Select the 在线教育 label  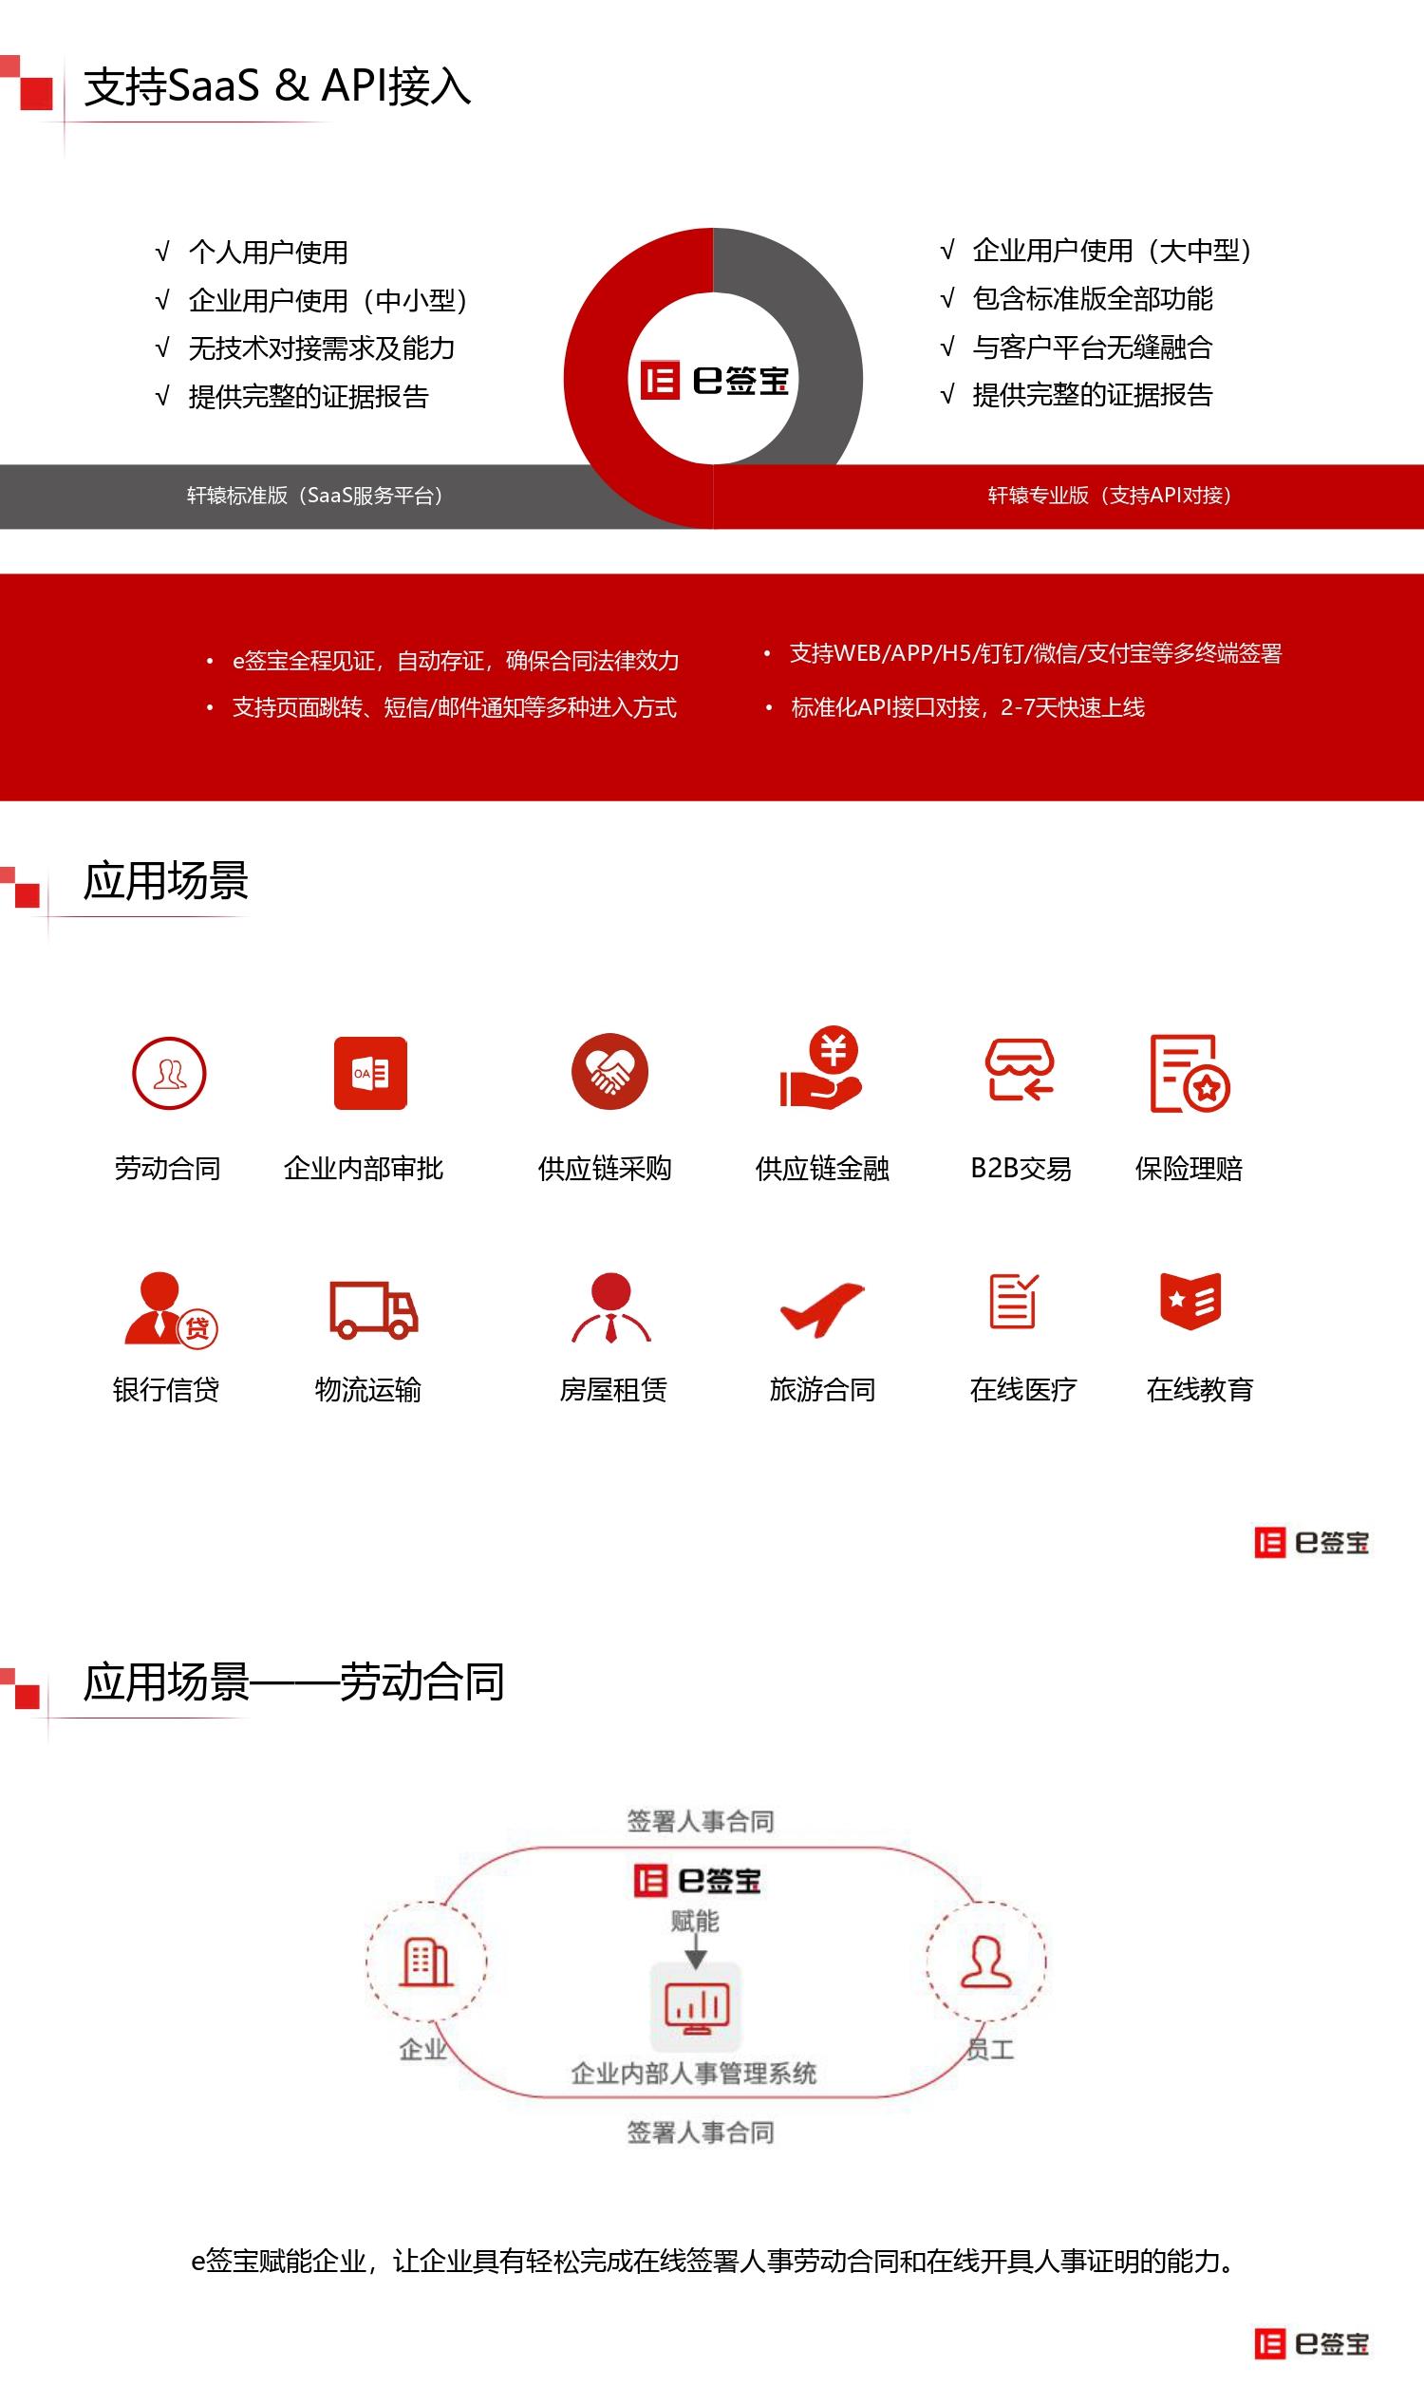tap(1200, 1389)
